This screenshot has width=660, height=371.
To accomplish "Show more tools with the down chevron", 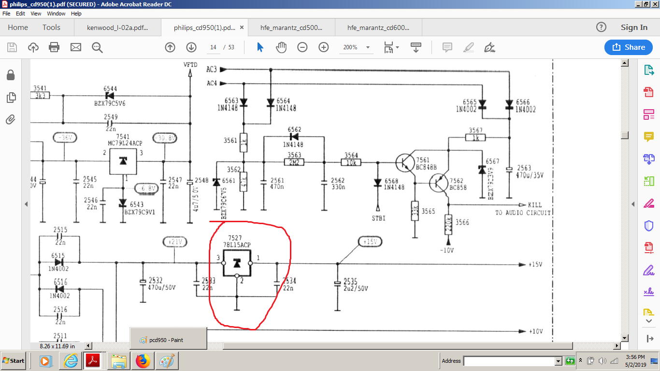I will coord(648,321).
